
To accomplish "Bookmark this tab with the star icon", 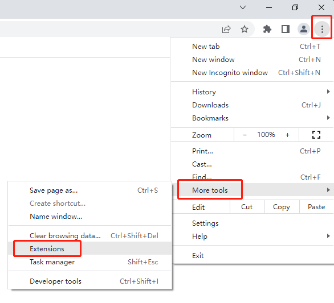I will (245, 29).
